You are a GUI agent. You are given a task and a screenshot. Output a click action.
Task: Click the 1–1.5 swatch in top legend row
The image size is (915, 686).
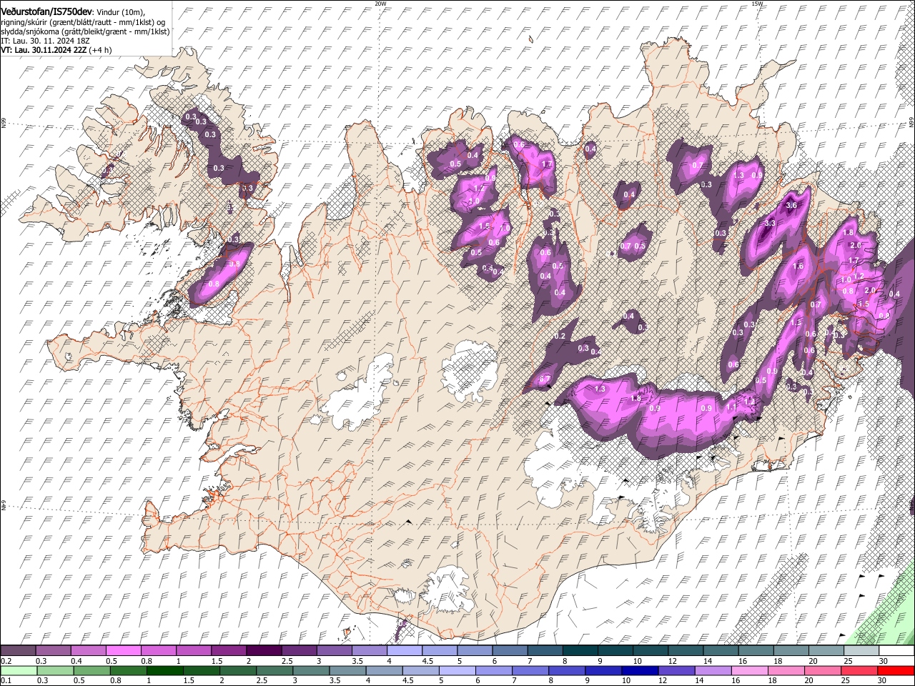pos(194,651)
